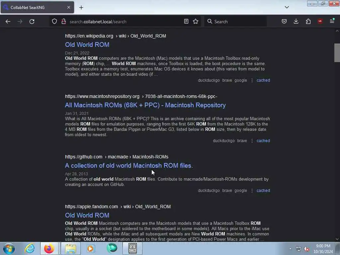Open the taskbar clock showing 9:00 PM
Image resolution: width=340 pixels, height=255 pixels.
(323, 249)
